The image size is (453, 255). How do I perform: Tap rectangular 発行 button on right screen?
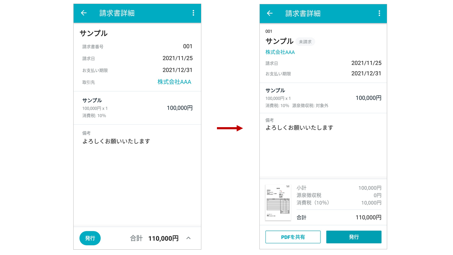[x=354, y=237]
